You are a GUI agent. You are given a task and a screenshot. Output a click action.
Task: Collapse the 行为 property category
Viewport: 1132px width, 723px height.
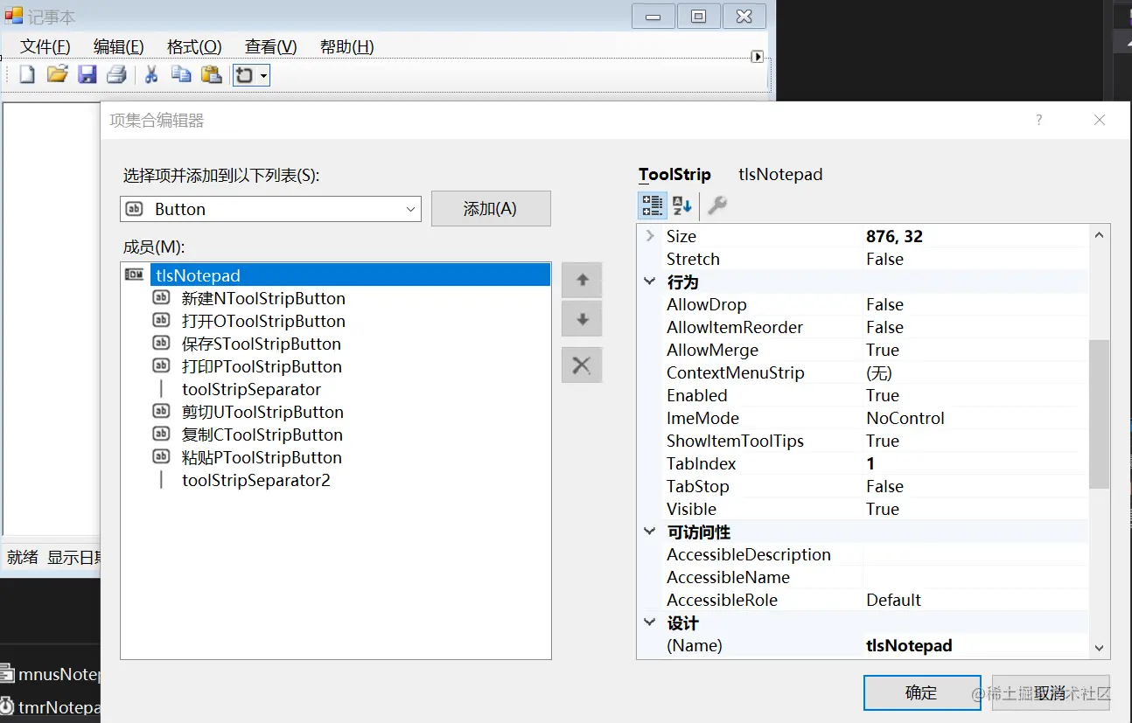649,282
